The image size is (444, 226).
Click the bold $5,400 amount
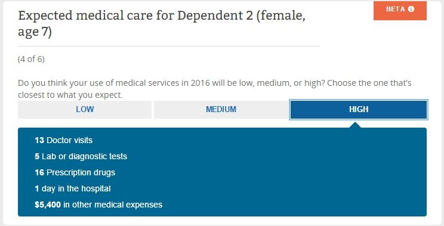pos(48,205)
